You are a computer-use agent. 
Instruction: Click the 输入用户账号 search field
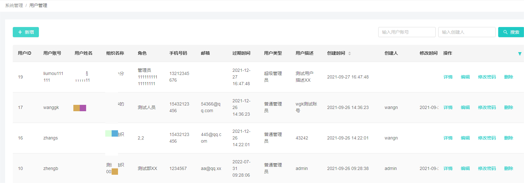click(x=407, y=32)
